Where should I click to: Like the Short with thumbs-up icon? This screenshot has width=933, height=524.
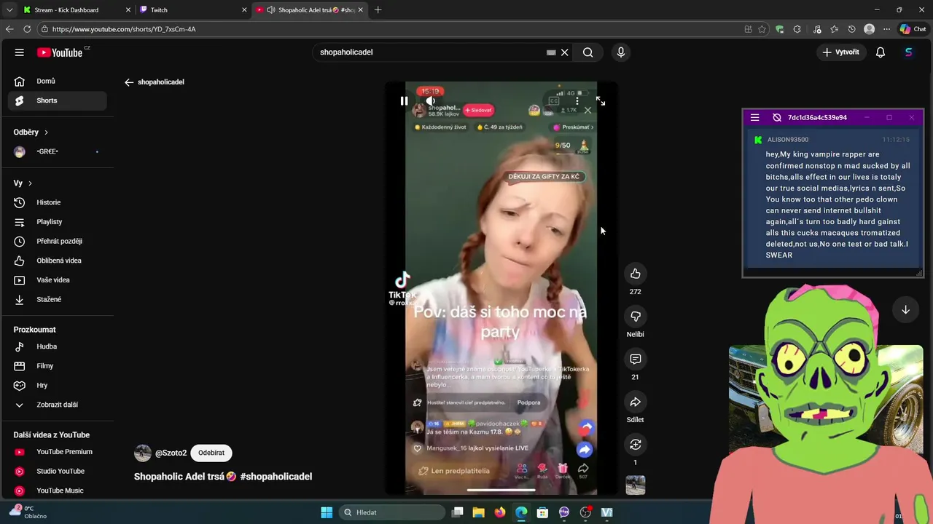coord(635,274)
